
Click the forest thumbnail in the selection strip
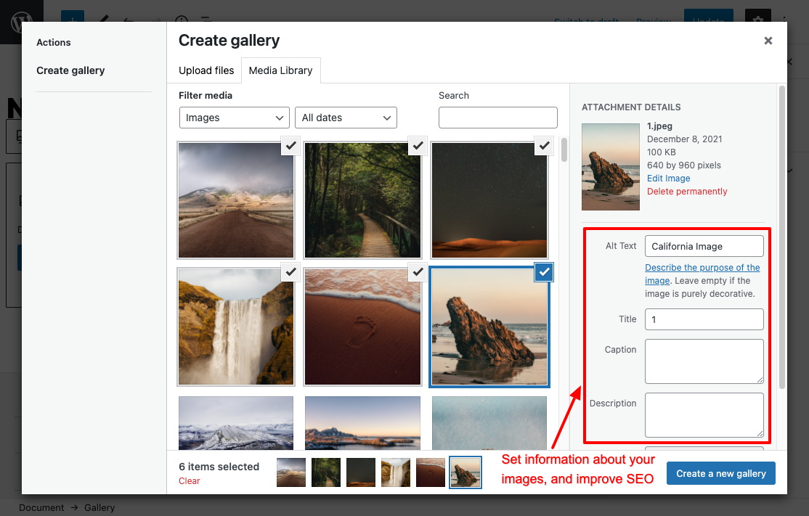point(326,472)
